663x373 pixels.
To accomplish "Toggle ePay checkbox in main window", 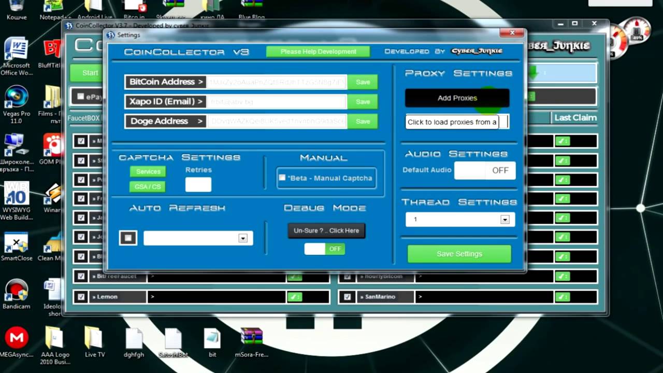I will (x=80, y=96).
